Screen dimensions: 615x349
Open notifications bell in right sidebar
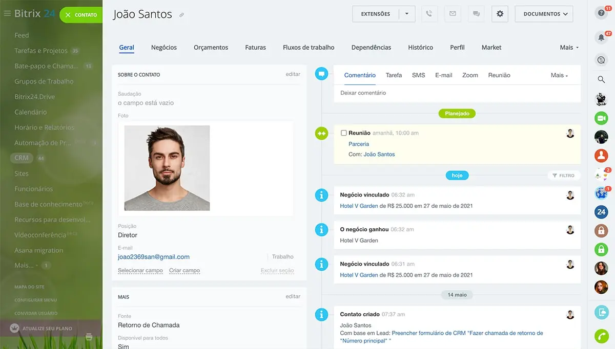click(601, 37)
